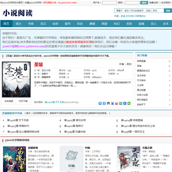
Task: Click the orange-red Weibo share icon
Action: (x=117, y=103)
